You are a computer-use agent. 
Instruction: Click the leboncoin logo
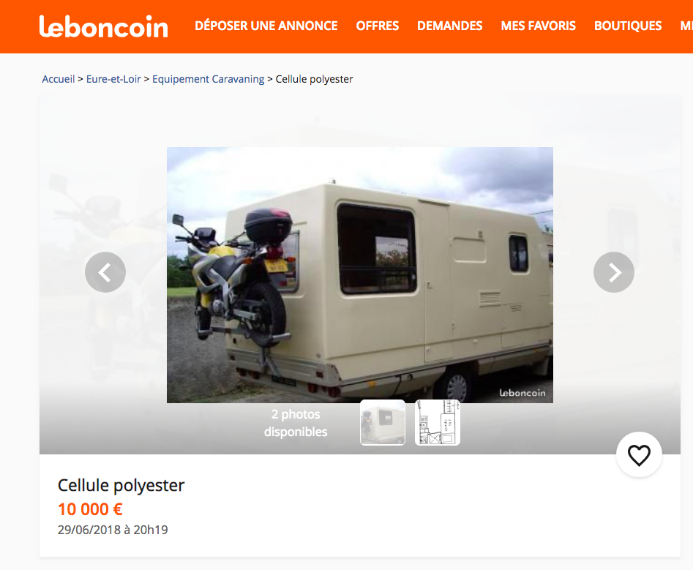tap(104, 26)
